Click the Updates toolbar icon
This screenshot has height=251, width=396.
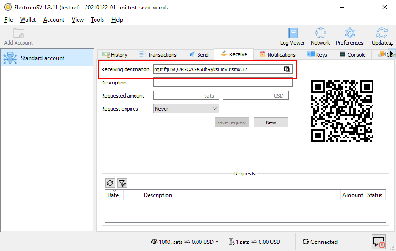point(381,37)
